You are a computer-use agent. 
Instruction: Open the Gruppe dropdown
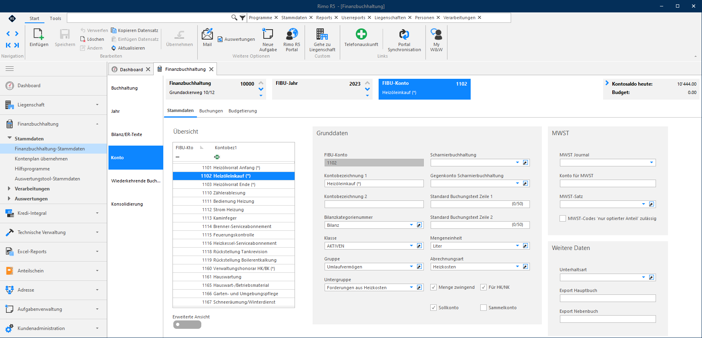411,267
